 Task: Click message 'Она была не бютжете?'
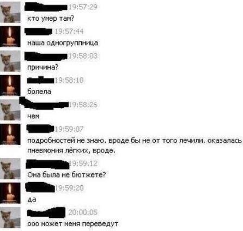[x=66, y=175]
